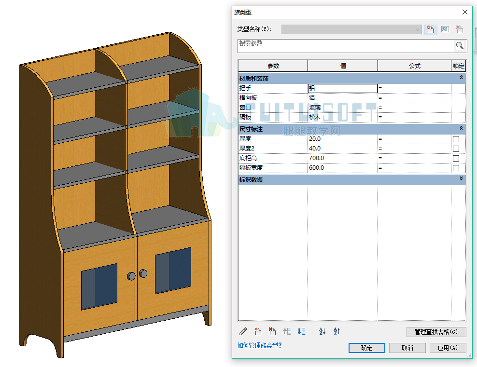This screenshot has height=367, width=477.
Task: Toggle the lock checkbox for 厚度2
Action: 456,149
